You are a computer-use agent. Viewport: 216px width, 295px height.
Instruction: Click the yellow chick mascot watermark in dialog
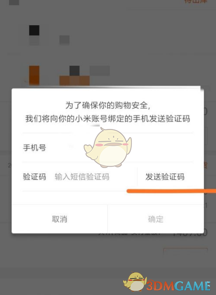pos(108,147)
